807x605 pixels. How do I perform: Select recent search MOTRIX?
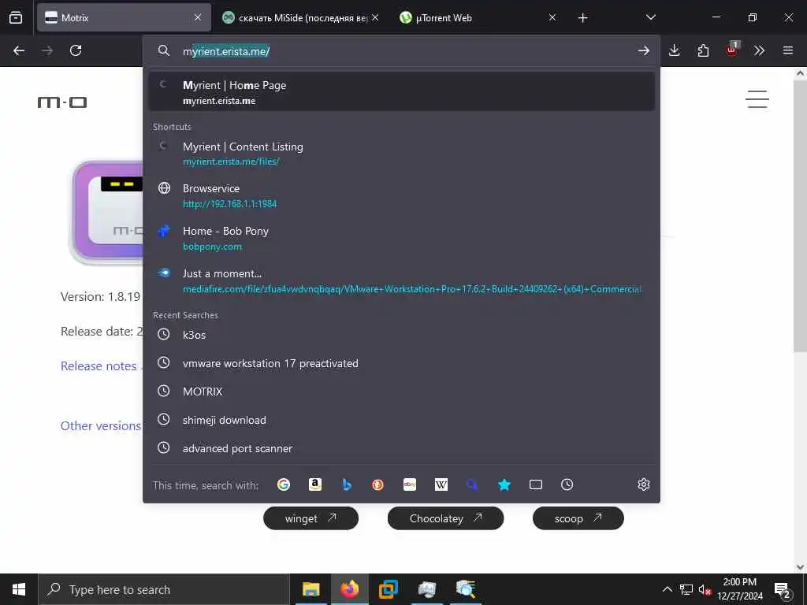coord(401,392)
